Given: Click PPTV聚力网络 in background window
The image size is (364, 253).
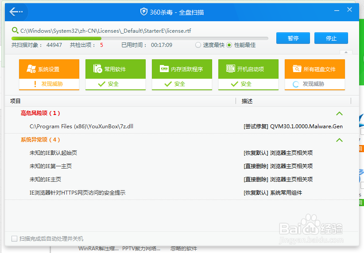Looking at the screenshot, I should click(x=141, y=249).
